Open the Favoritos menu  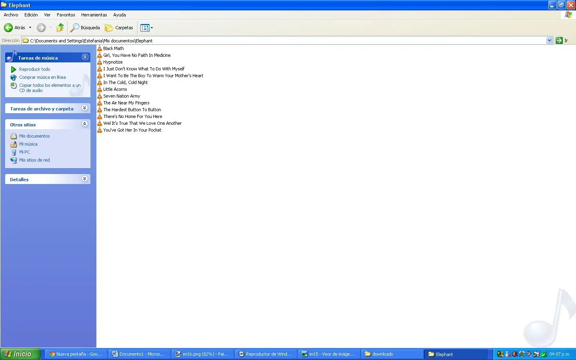coord(66,15)
